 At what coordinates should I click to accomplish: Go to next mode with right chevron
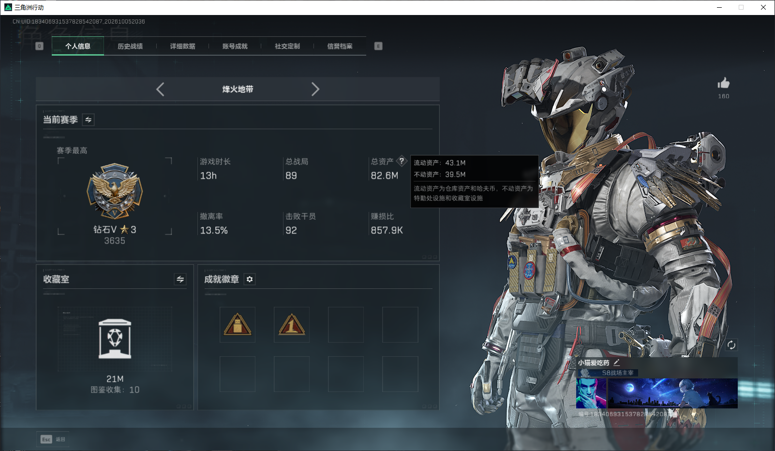(315, 89)
